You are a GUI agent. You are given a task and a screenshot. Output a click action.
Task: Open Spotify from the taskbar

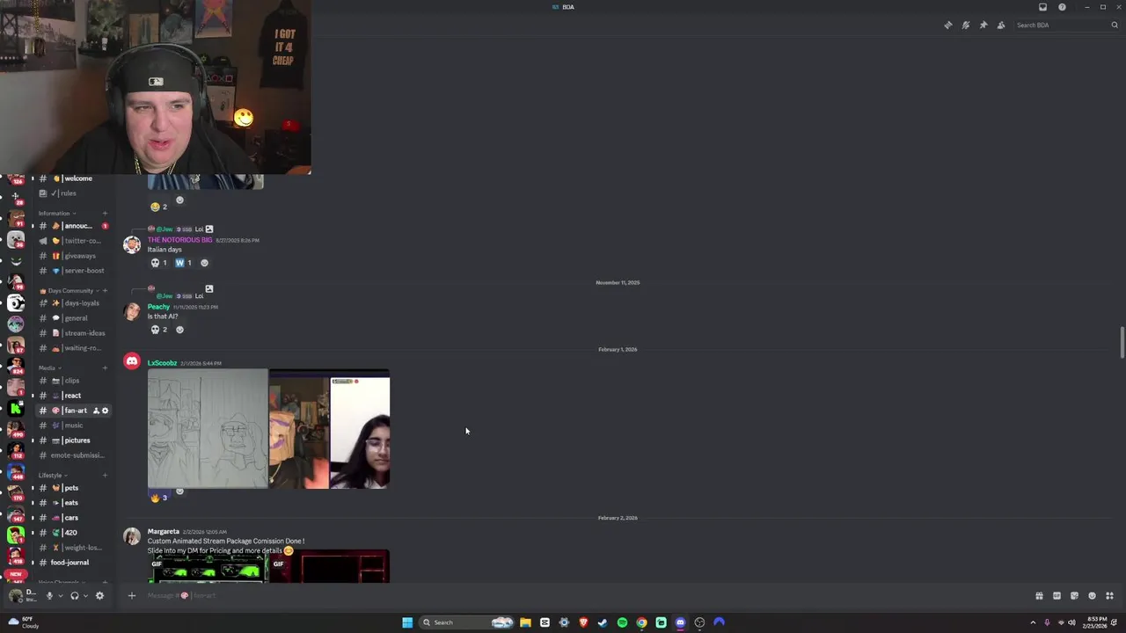tap(622, 622)
